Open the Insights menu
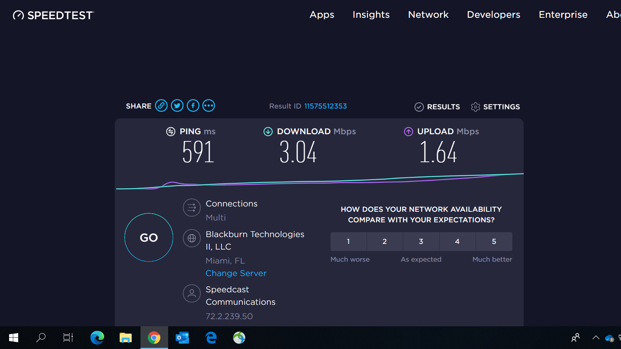The width and height of the screenshot is (621, 349). (371, 15)
